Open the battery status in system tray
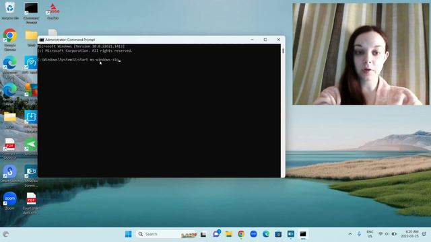This screenshot has width=431, height=242. tap(394, 234)
